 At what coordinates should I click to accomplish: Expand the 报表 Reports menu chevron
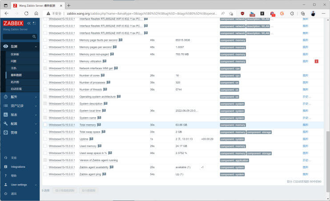click(36, 115)
